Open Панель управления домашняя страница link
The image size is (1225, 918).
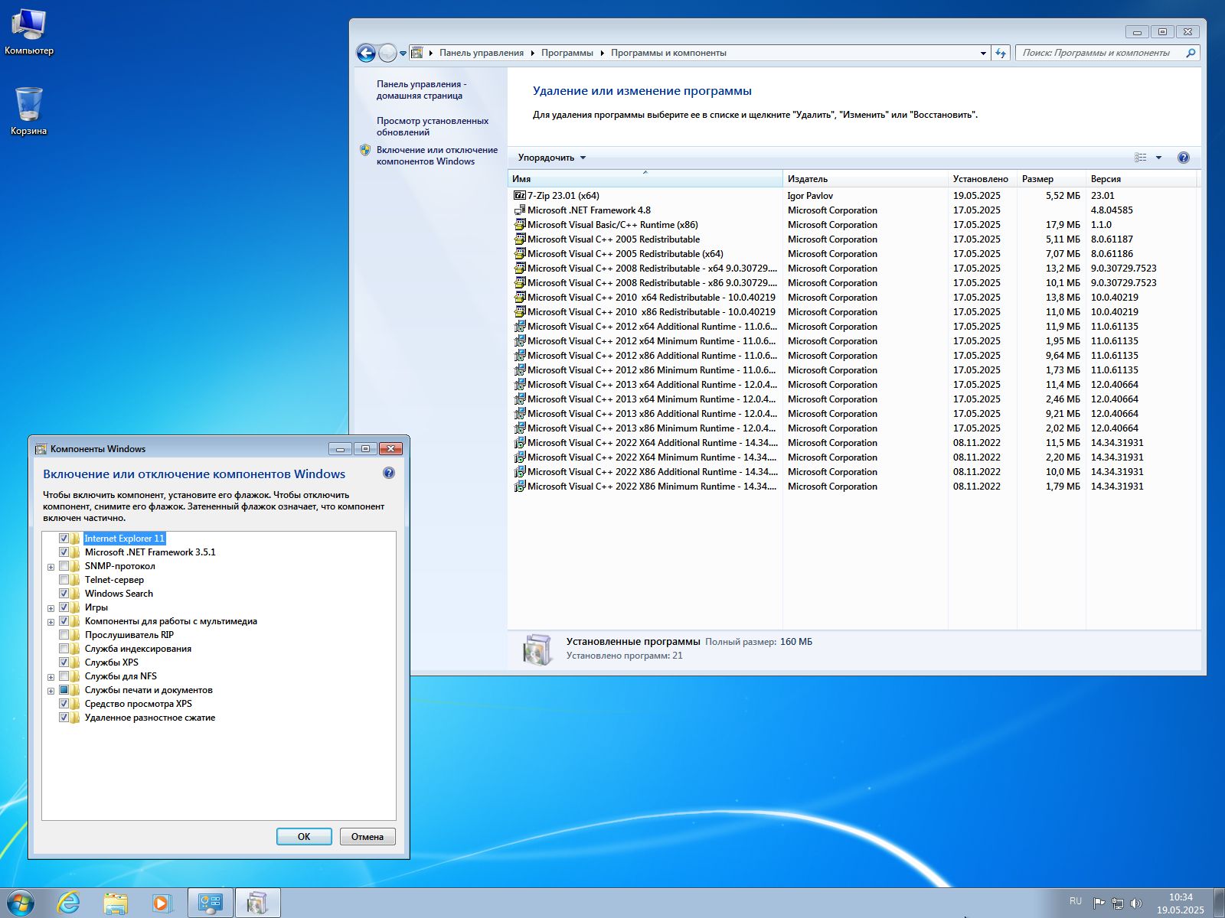click(x=421, y=90)
